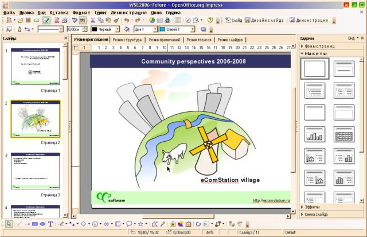Viewport: 367px width, 237px height.
Task: Click the Слайд new slide button
Action: pos(233,21)
